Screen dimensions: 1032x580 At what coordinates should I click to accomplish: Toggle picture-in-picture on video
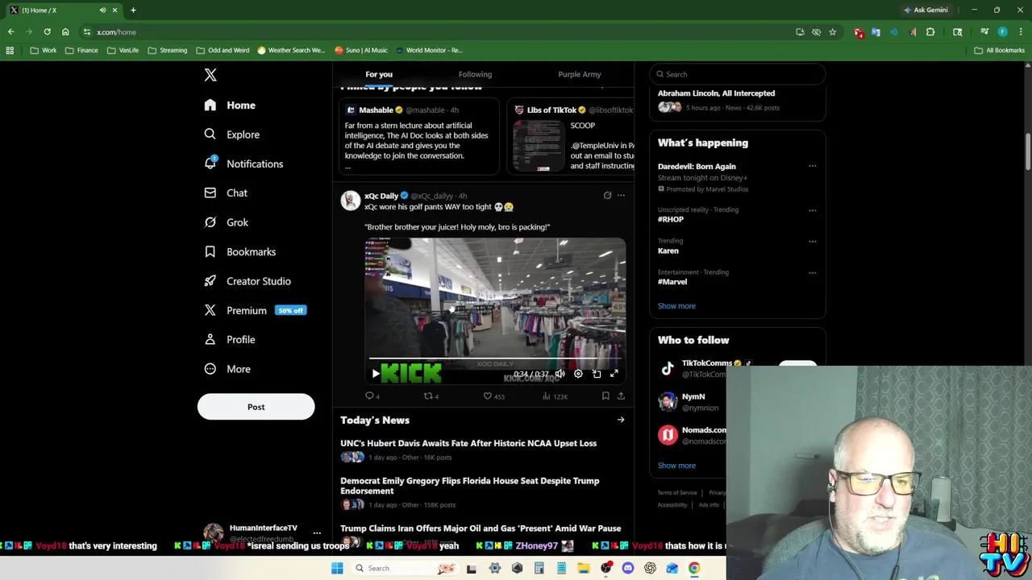(597, 374)
